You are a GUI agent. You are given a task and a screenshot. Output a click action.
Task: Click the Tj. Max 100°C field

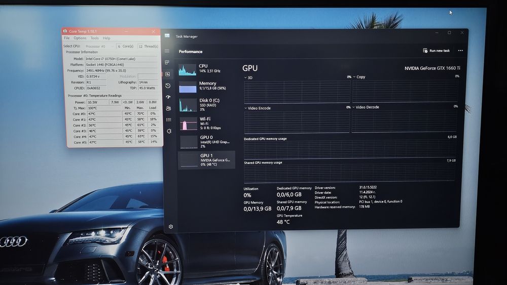pyautogui.click(x=104, y=108)
